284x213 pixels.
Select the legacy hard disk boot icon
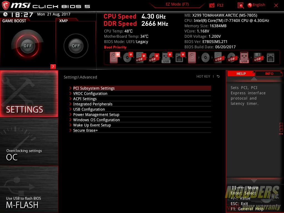[192, 57]
